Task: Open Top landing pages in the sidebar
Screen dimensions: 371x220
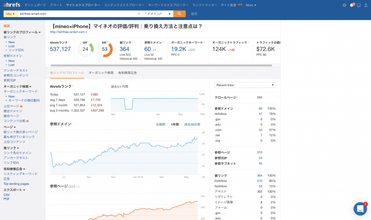Action: (x=16, y=184)
